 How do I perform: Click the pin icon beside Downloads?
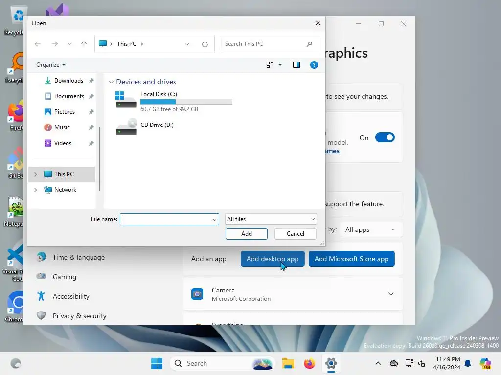pyautogui.click(x=91, y=81)
